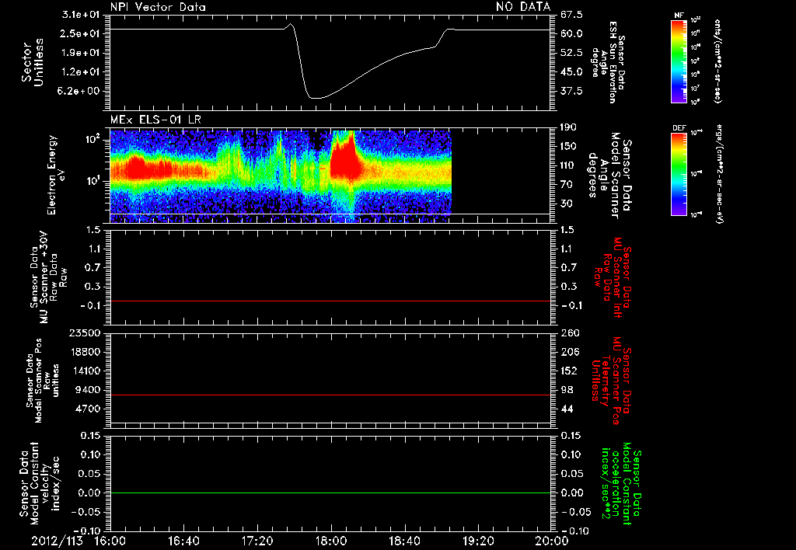Click the green 'Model Constant acceleration' label
Image resolution: width=796 pixels, height=550 pixels.
[621, 484]
